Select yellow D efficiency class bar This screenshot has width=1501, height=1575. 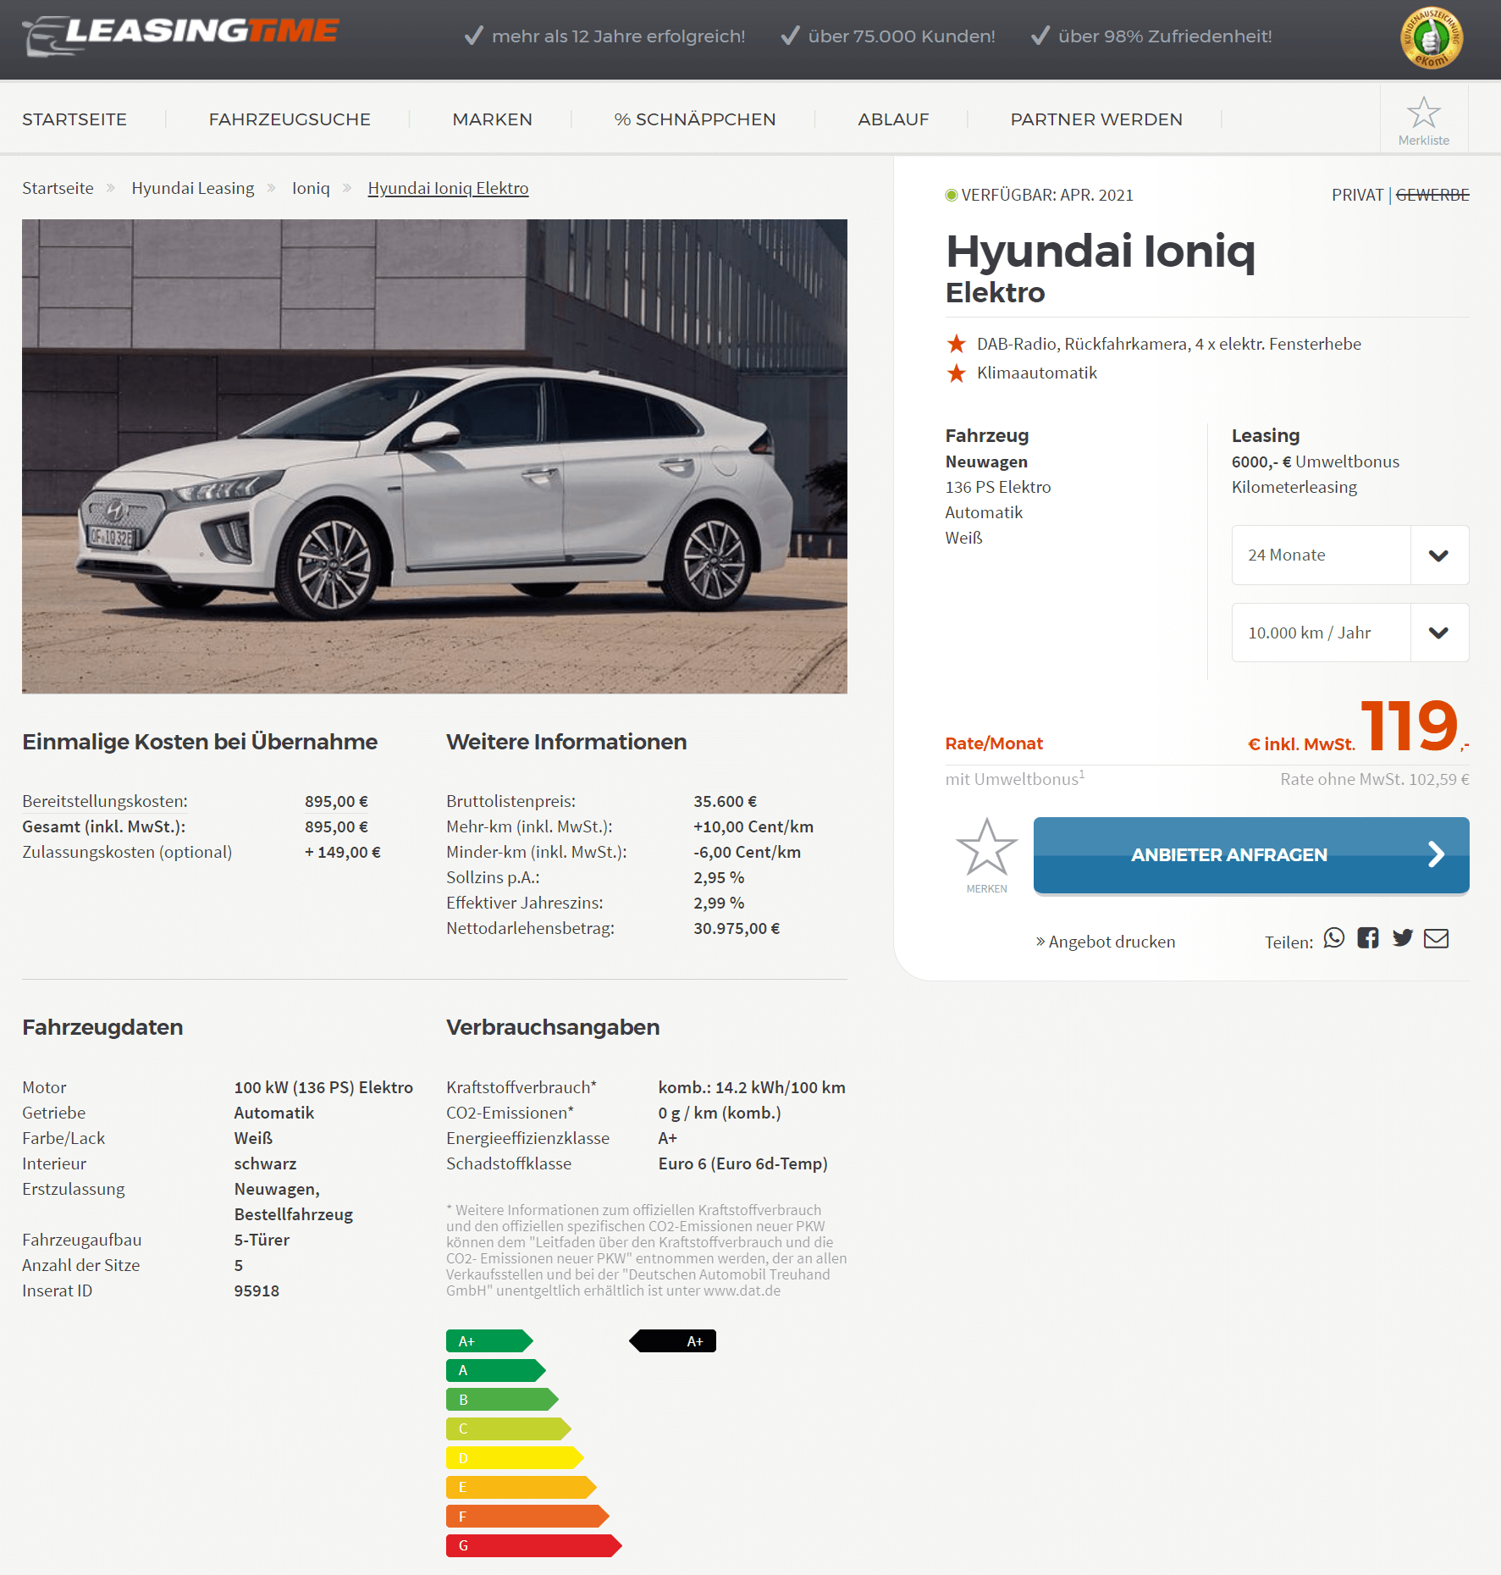pos(515,1458)
